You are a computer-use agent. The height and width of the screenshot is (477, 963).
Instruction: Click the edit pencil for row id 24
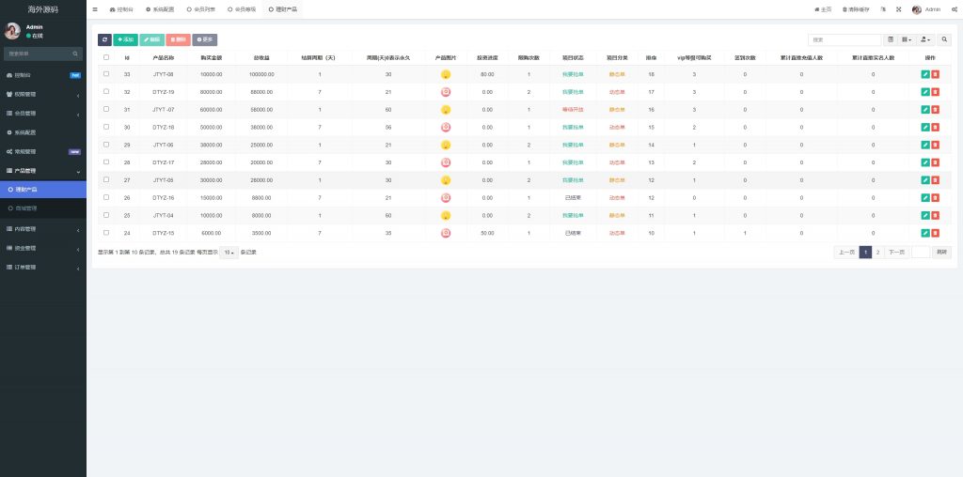pos(925,233)
